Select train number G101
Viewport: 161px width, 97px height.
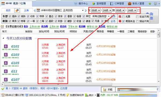point(15,46)
